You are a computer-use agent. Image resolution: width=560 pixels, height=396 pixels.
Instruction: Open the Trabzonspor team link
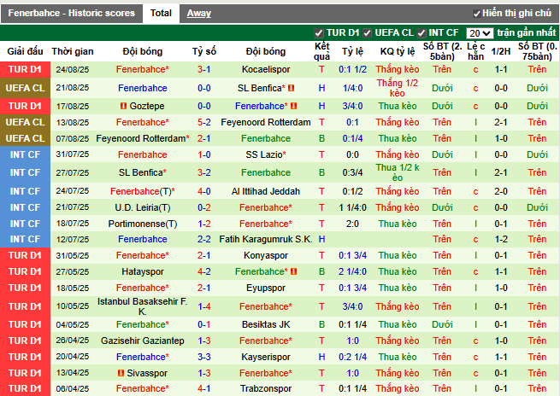[266, 388]
